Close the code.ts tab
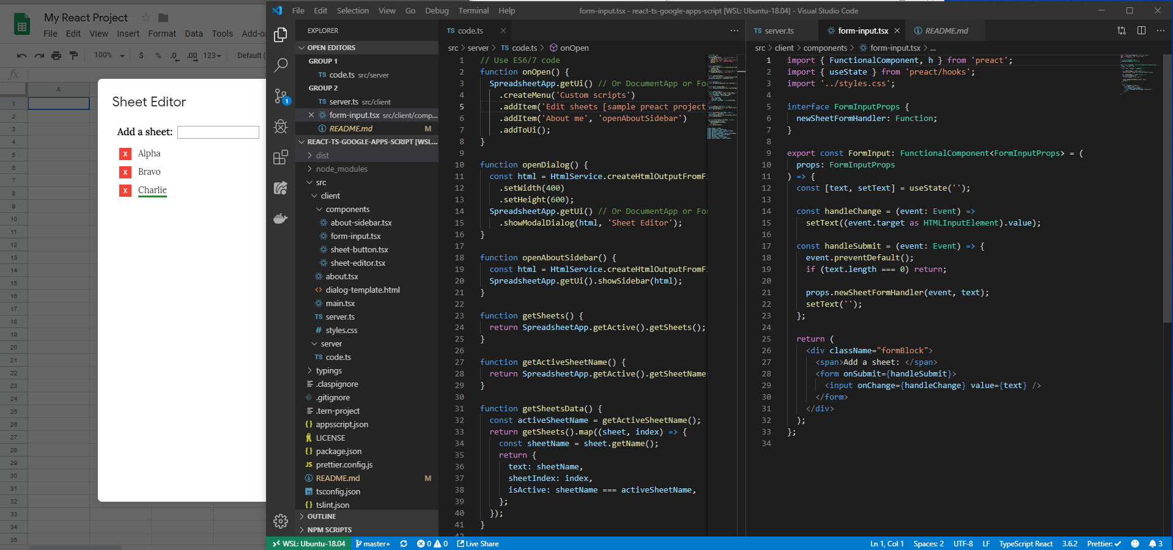 (x=503, y=31)
